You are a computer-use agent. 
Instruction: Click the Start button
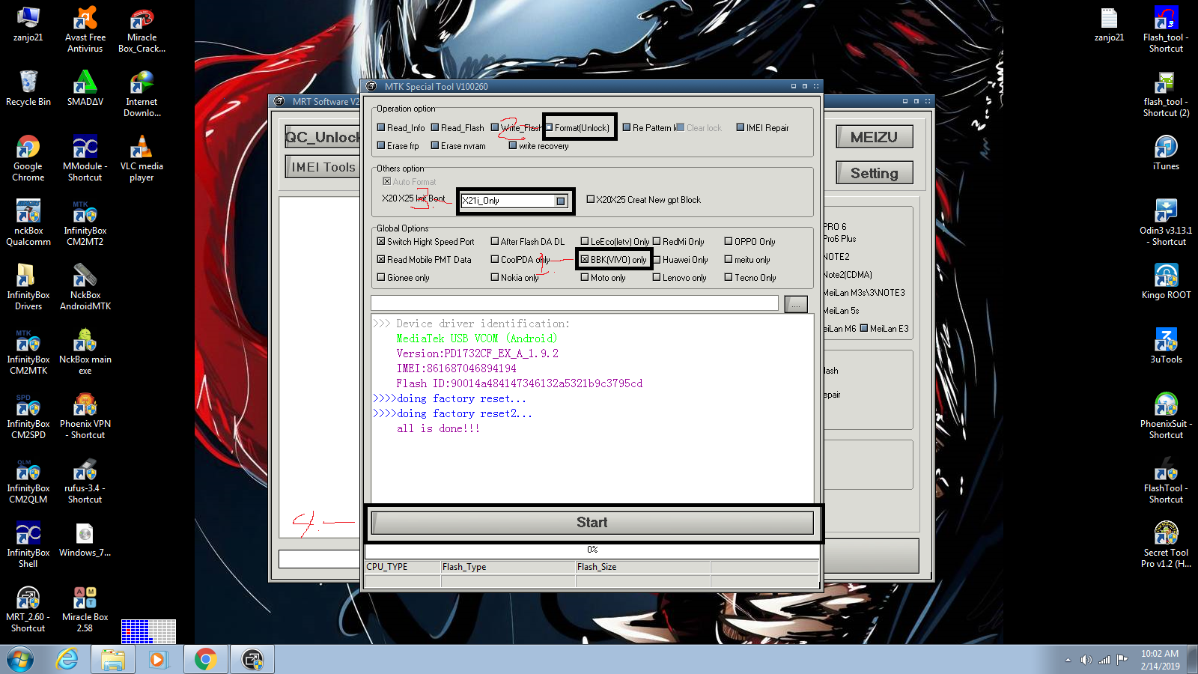point(592,523)
